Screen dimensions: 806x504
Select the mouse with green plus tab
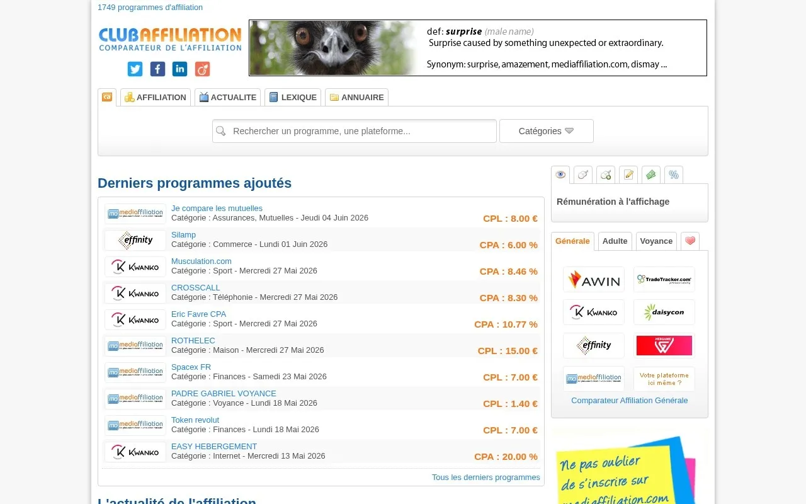606,175
